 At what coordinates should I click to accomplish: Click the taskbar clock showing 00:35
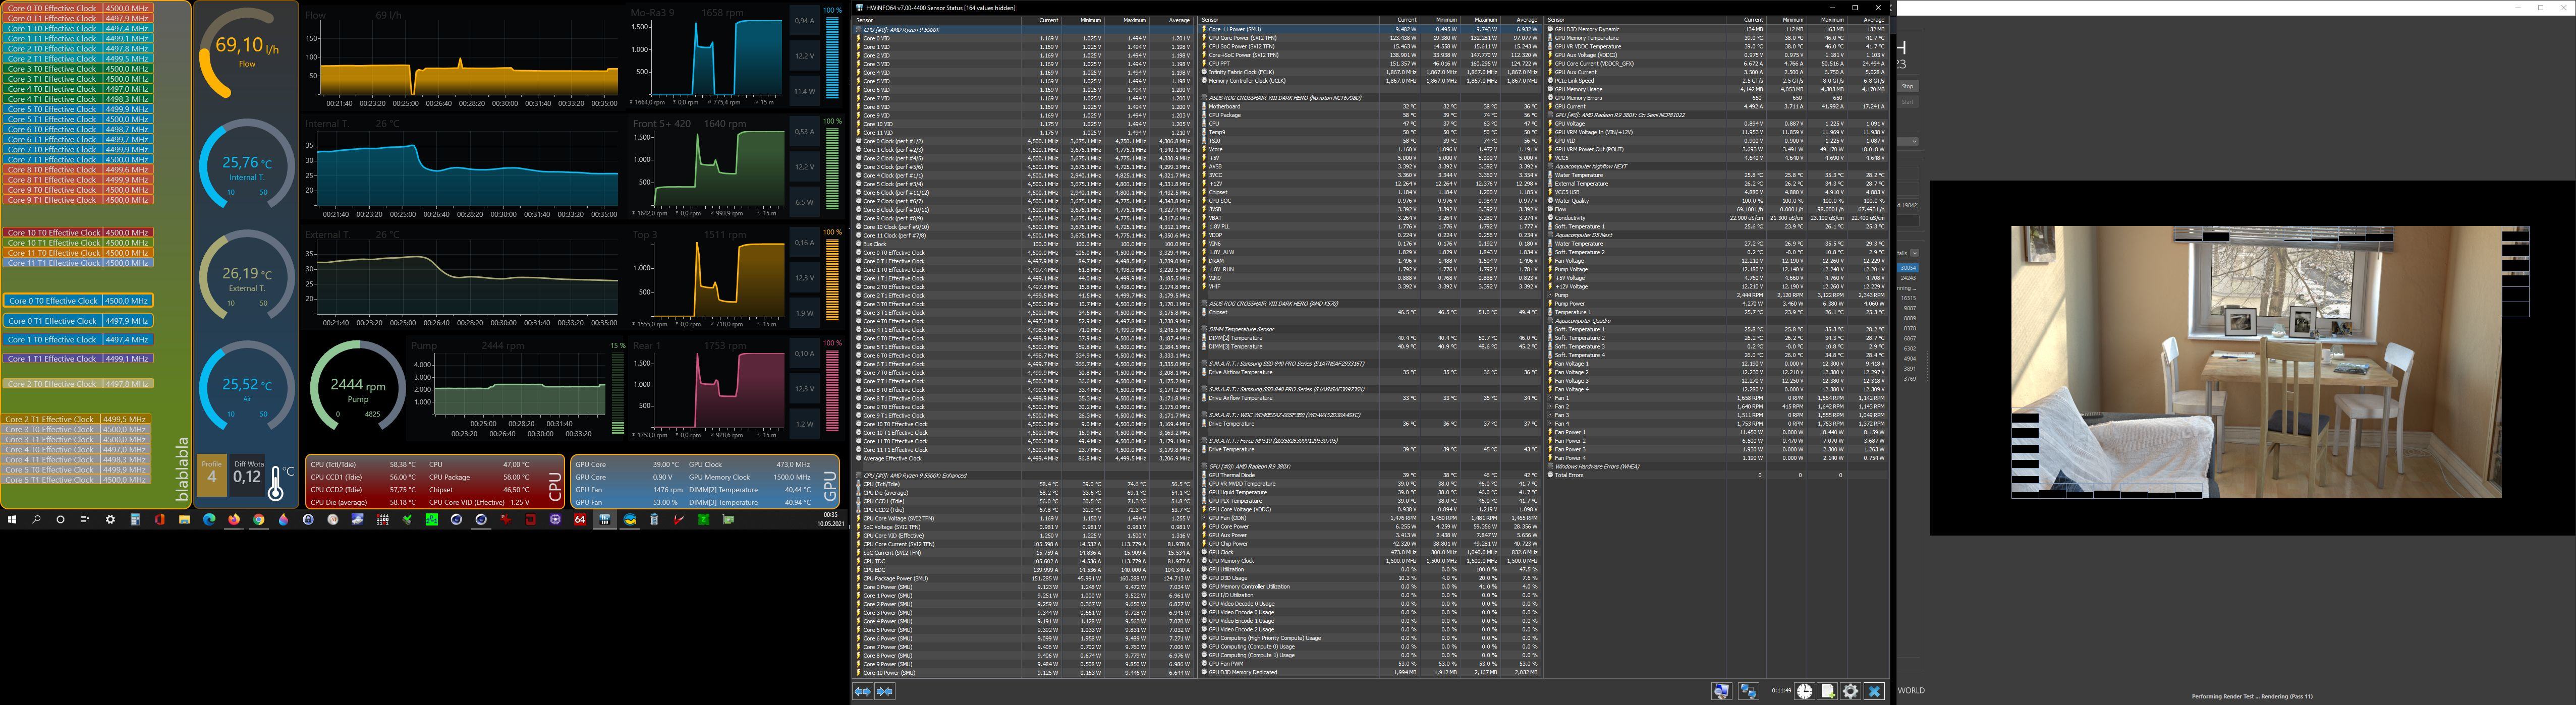pyautogui.click(x=830, y=519)
